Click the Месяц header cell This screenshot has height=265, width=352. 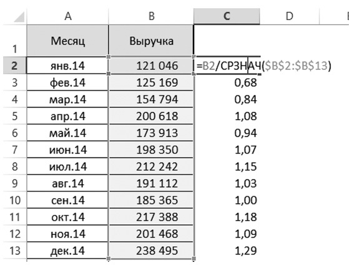coord(67,41)
